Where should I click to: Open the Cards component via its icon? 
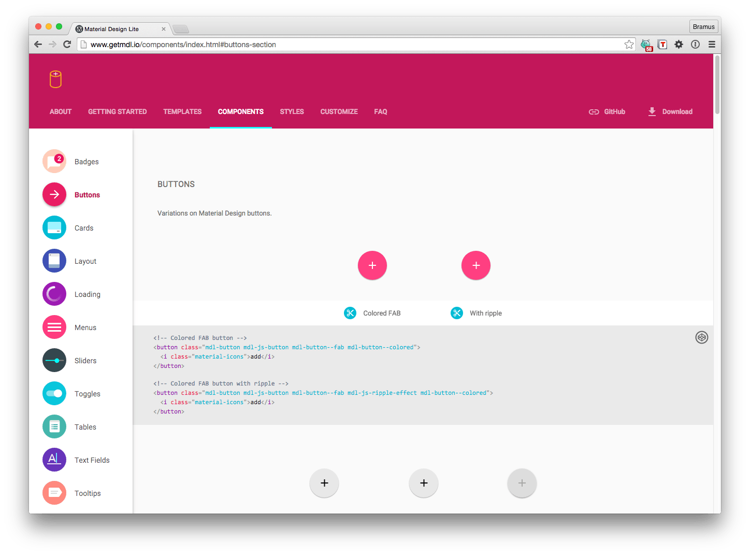[54, 227]
